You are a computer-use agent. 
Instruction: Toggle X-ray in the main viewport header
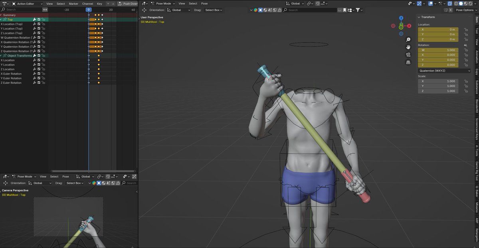click(x=449, y=4)
